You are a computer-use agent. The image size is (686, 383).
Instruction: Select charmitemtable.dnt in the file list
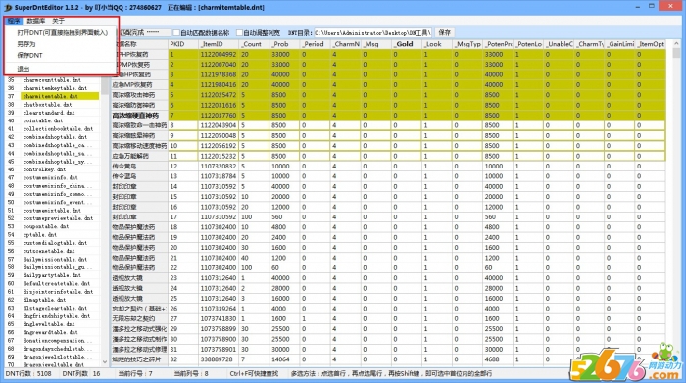[60, 96]
